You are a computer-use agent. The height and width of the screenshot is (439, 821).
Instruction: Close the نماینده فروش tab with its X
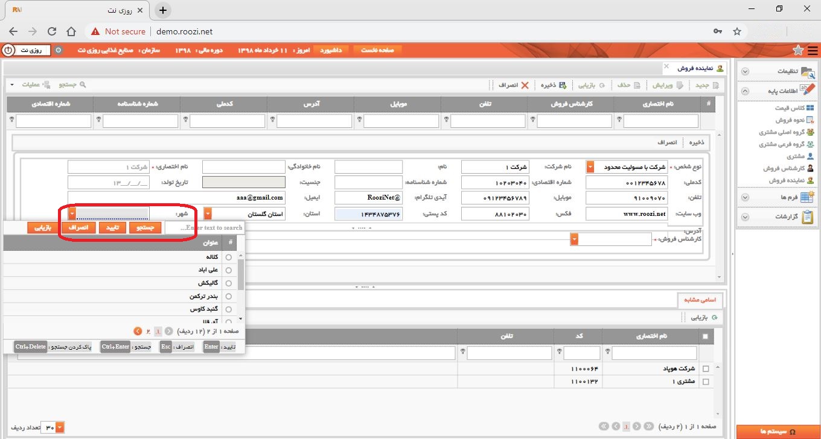coord(666,66)
